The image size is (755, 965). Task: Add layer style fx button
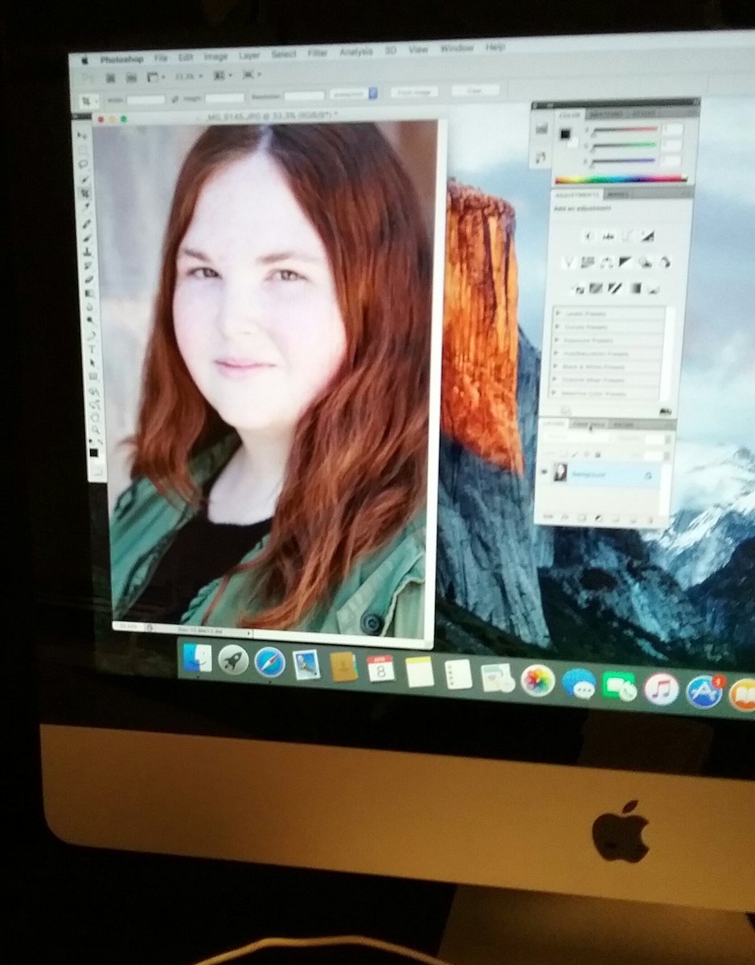[x=564, y=517]
